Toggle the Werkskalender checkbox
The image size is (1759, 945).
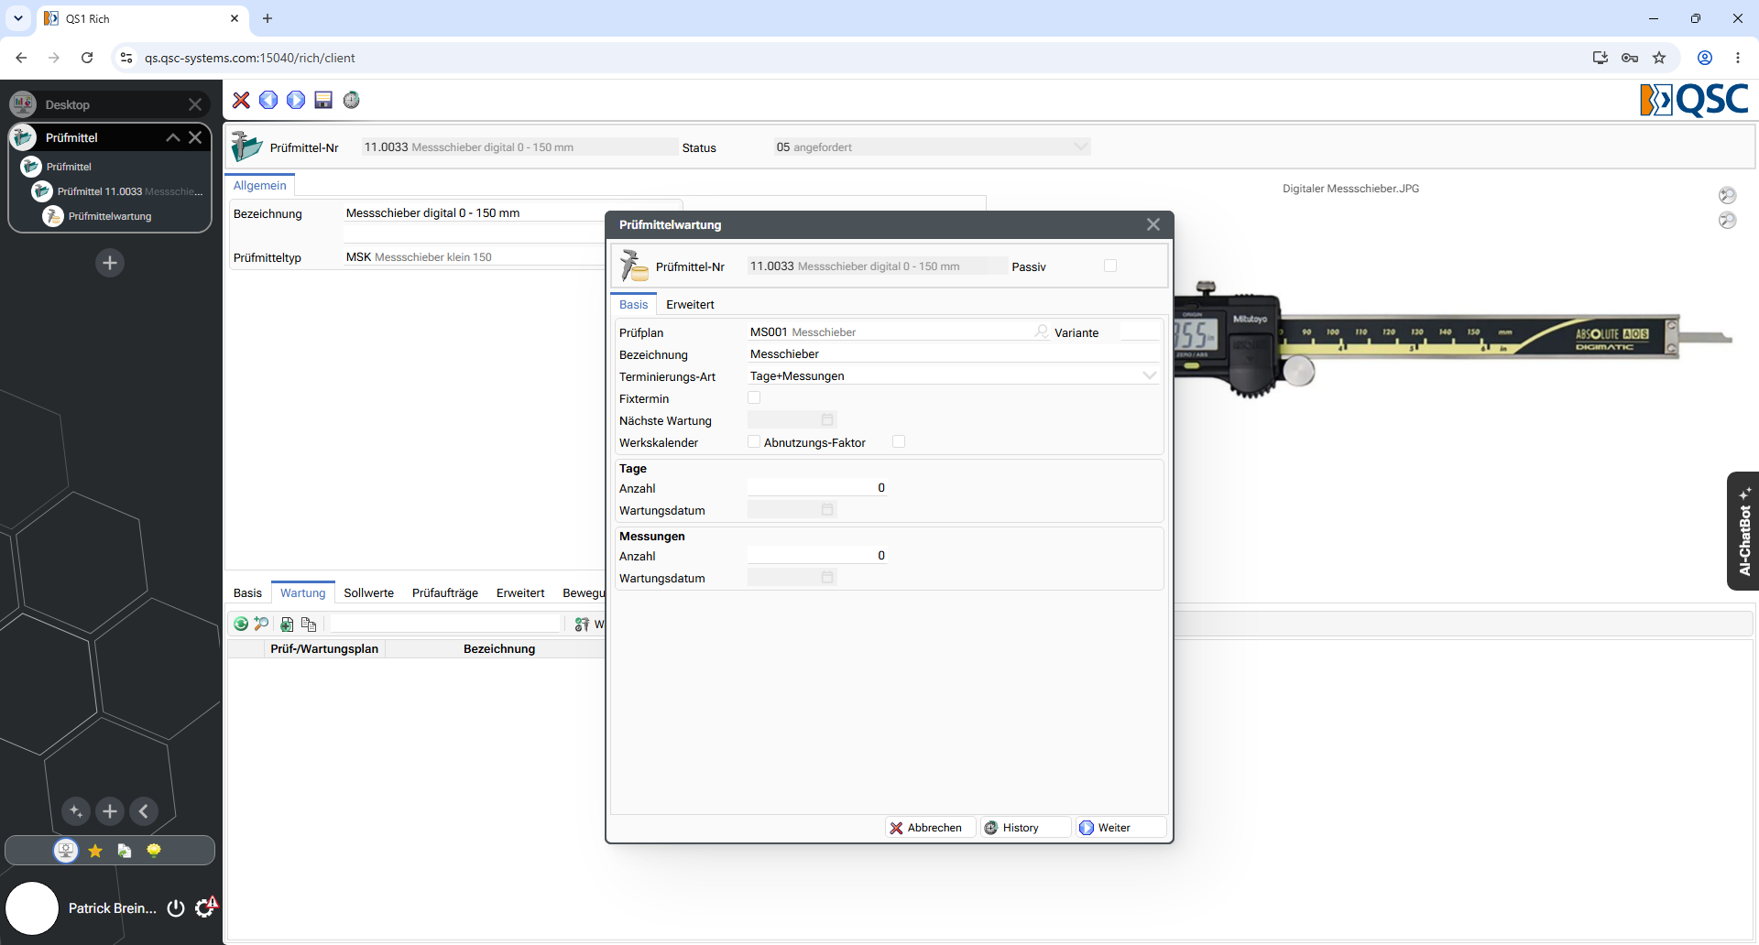(x=754, y=441)
